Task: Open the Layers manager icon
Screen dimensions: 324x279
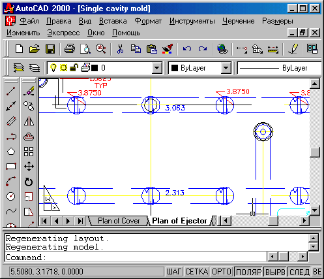Action: click(19, 68)
